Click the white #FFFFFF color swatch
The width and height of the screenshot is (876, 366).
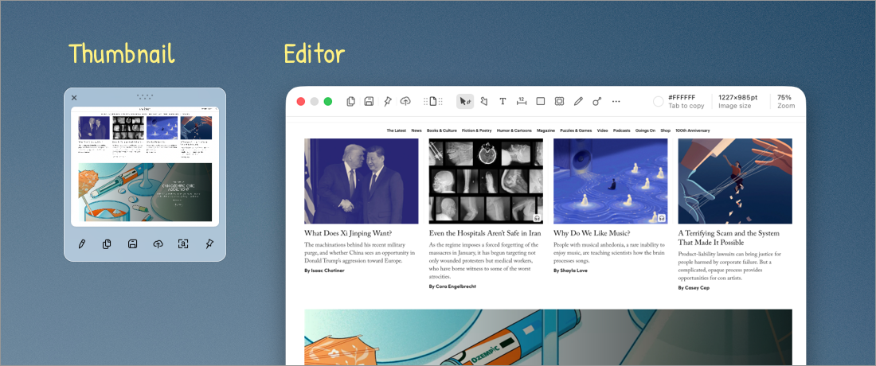click(658, 102)
